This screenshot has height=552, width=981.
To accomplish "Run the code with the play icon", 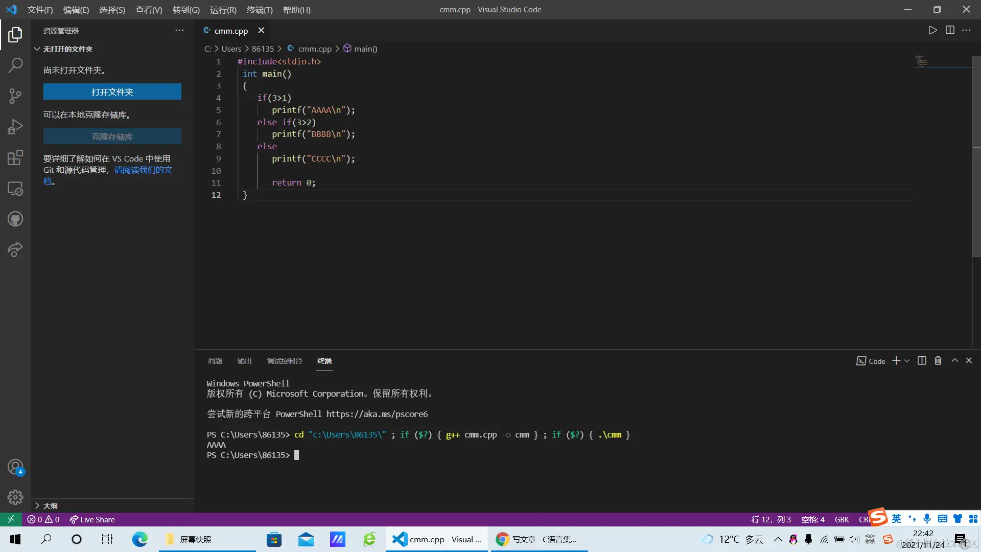I will point(932,30).
